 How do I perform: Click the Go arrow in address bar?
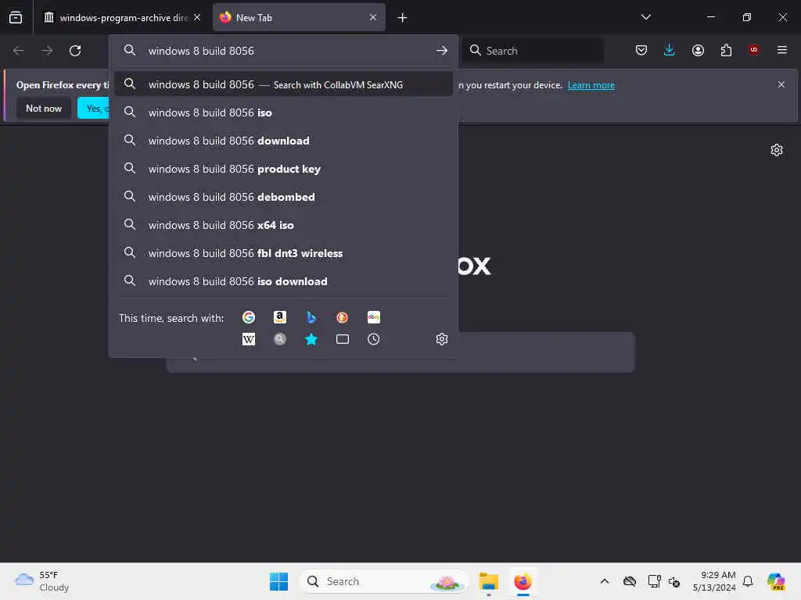(442, 51)
